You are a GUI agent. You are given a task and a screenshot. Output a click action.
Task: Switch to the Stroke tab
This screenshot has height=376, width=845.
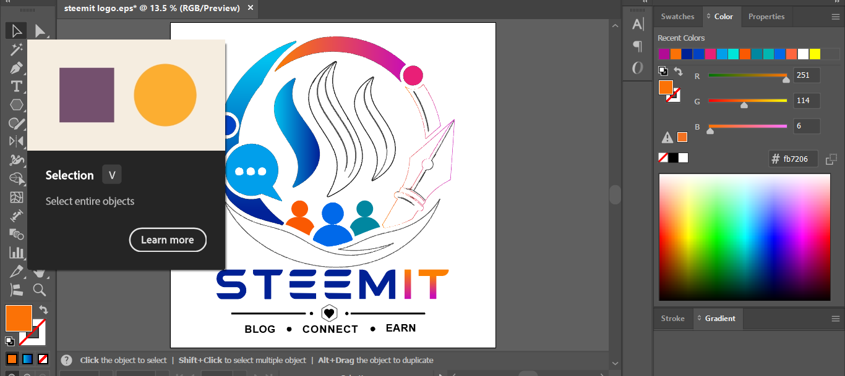672,319
